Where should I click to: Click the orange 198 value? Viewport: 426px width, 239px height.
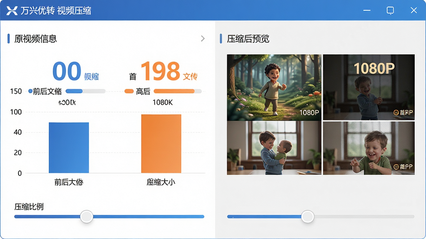[160, 71]
